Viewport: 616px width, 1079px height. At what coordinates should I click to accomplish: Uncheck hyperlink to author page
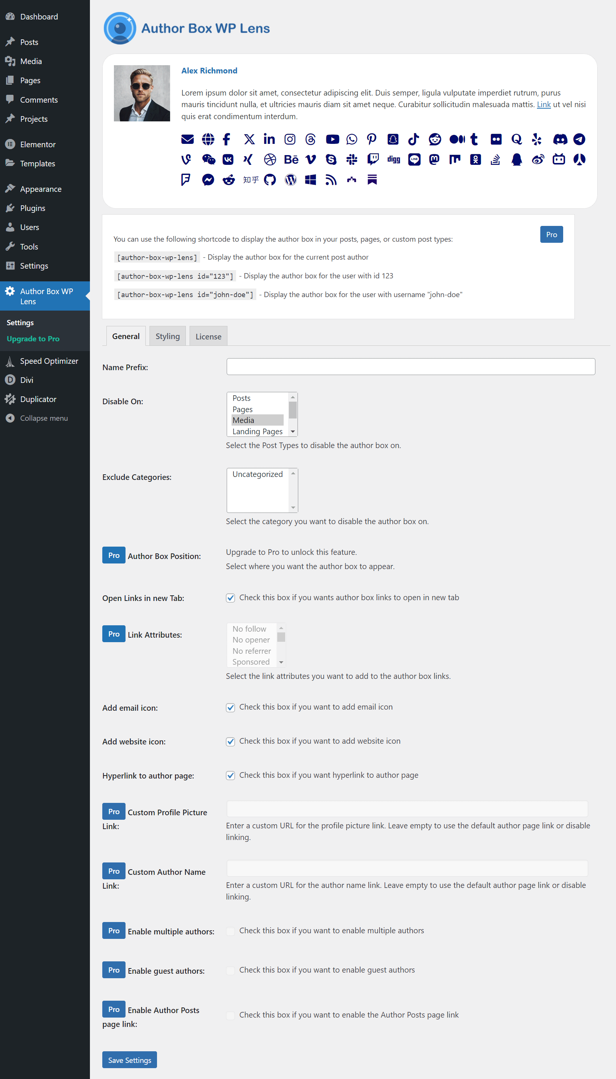point(230,775)
